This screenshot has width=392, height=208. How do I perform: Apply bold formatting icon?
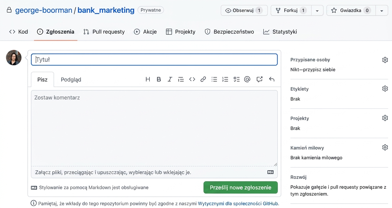tap(159, 79)
